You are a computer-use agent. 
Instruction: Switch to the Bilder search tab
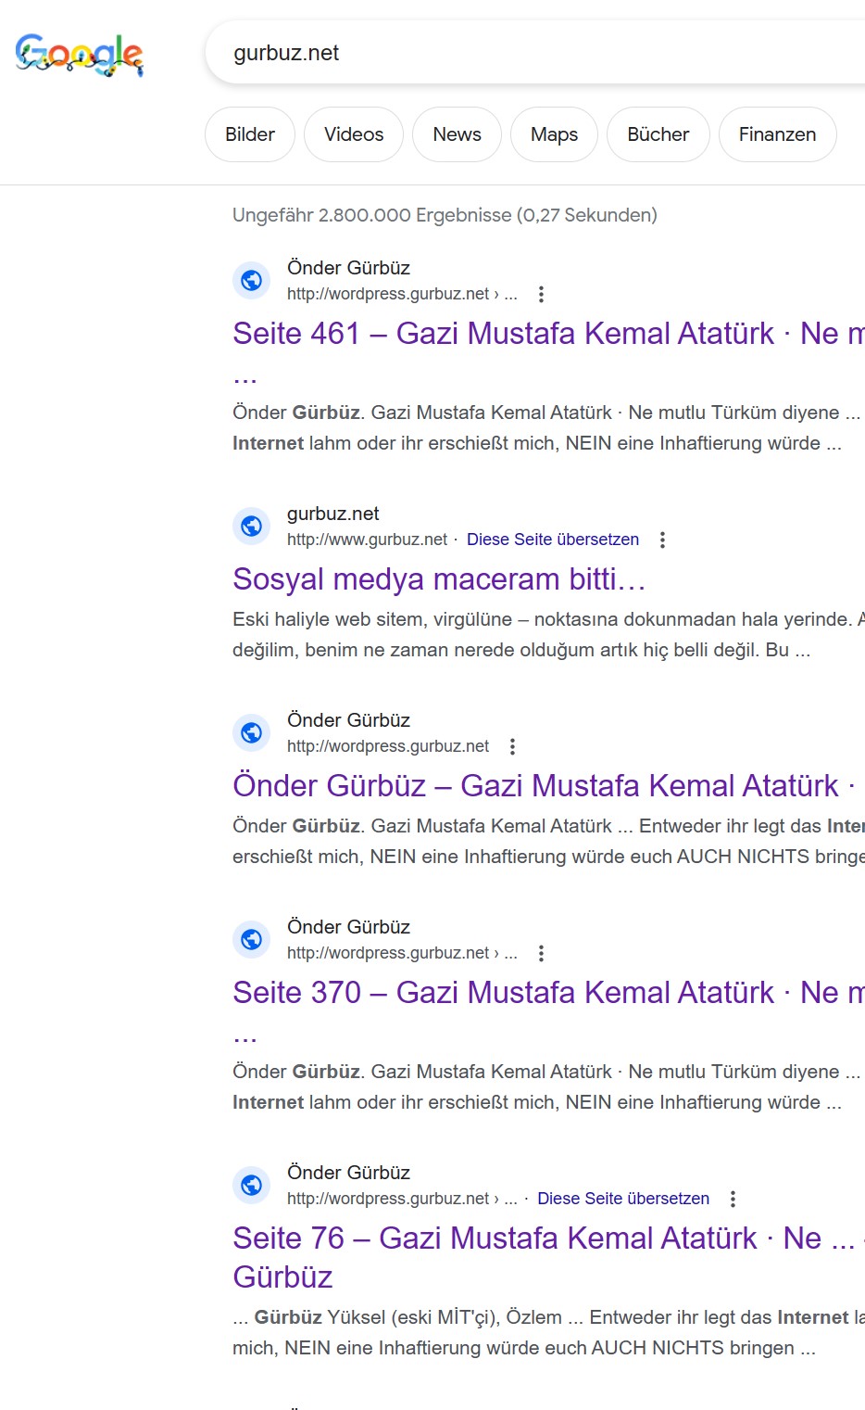250,134
